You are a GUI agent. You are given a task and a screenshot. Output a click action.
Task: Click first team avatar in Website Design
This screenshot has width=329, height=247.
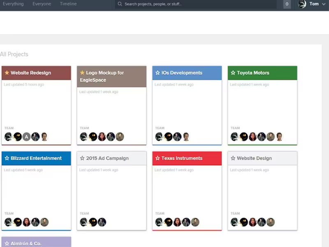click(234, 222)
